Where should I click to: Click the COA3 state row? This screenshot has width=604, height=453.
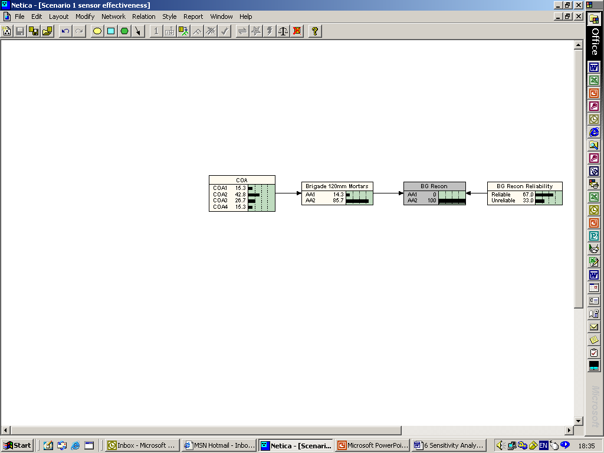click(x=242, y=201)
